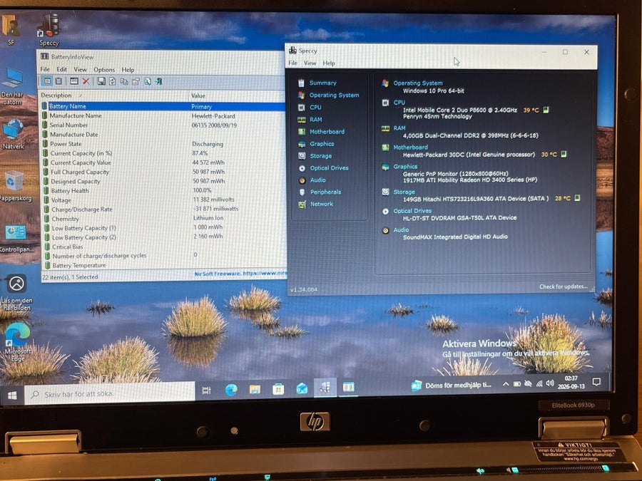Open the File menu in BatteryInfoView

[x=45, y=69]
